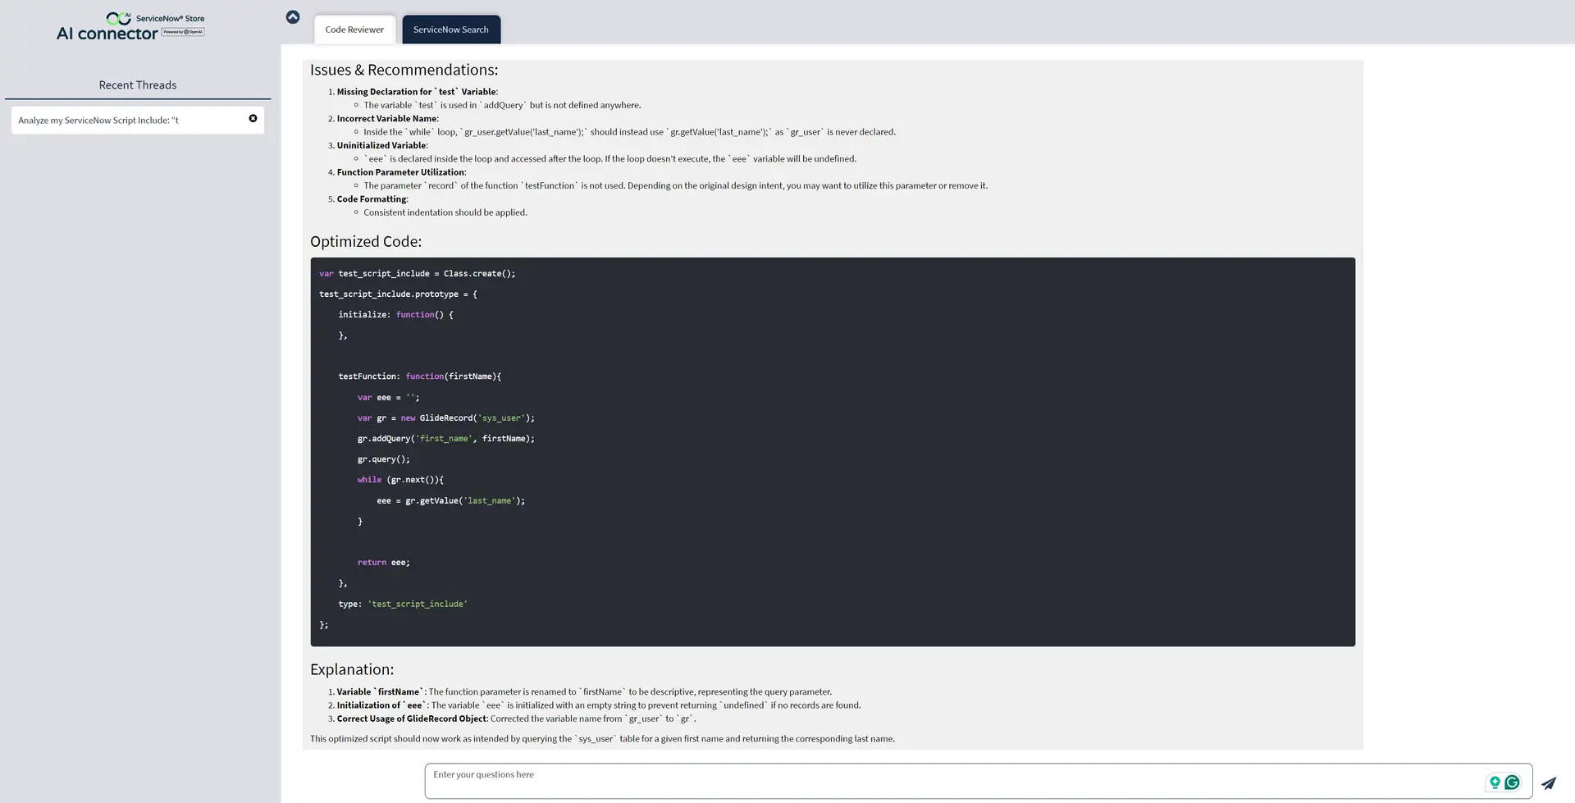Click bullet 'The variable `test` is used in `addQuery`'

[x=502, y=105]
